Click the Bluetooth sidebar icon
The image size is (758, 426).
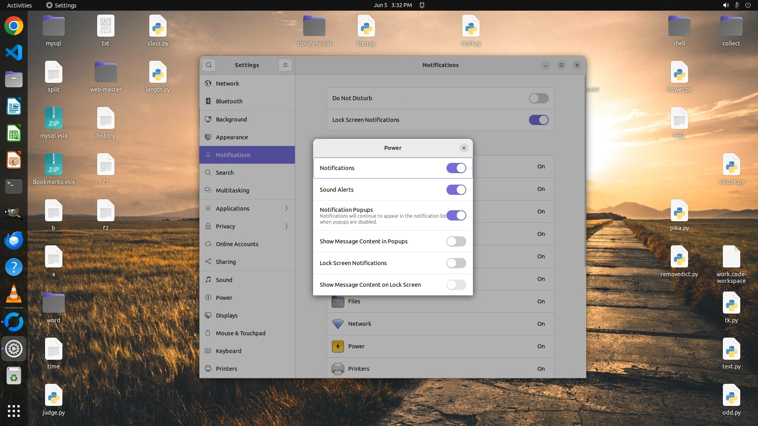pos(208,101)
